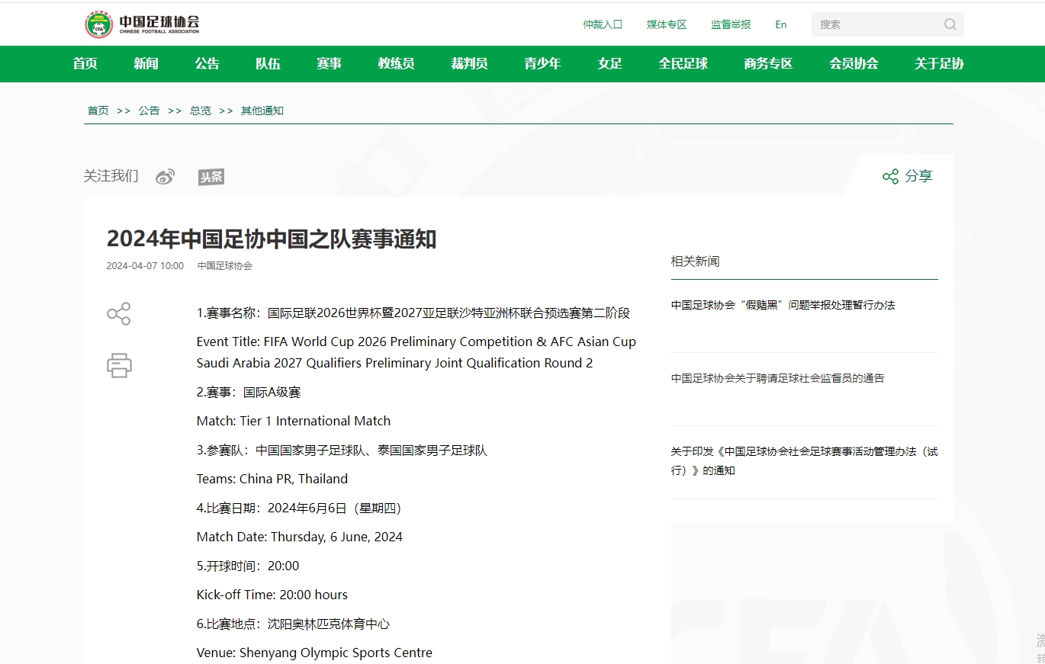Go to the 首页 navigation tab
Screen dimensions: 1045x664
(x=85, y=64)
